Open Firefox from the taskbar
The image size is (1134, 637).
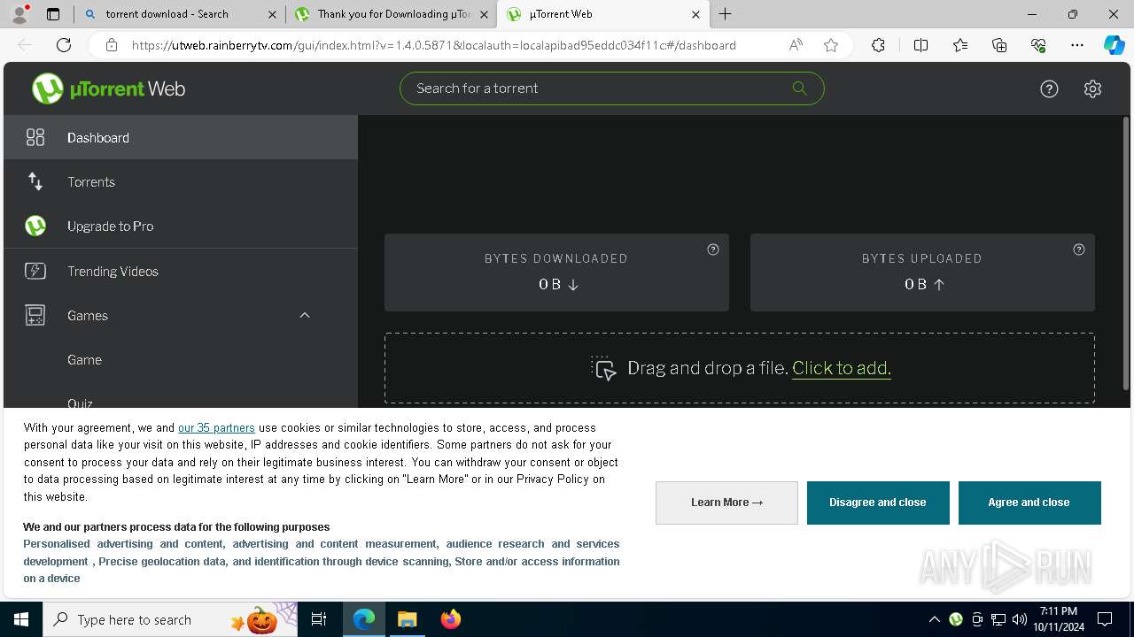tap(451, 619)
